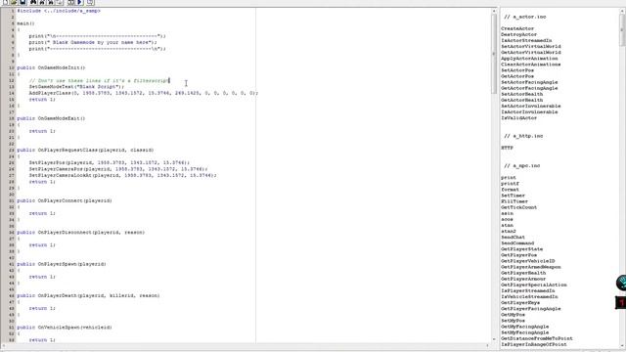
Task: Select HTTP in the function list
Action: pyautogui.click(x=507, y=148)
